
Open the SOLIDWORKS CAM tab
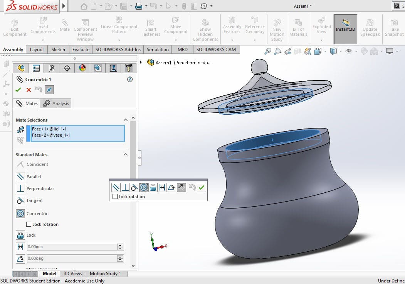[216, 50]
